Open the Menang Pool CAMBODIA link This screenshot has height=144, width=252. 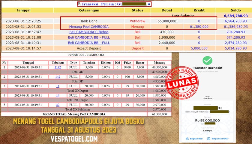click(x=89, y=26)
